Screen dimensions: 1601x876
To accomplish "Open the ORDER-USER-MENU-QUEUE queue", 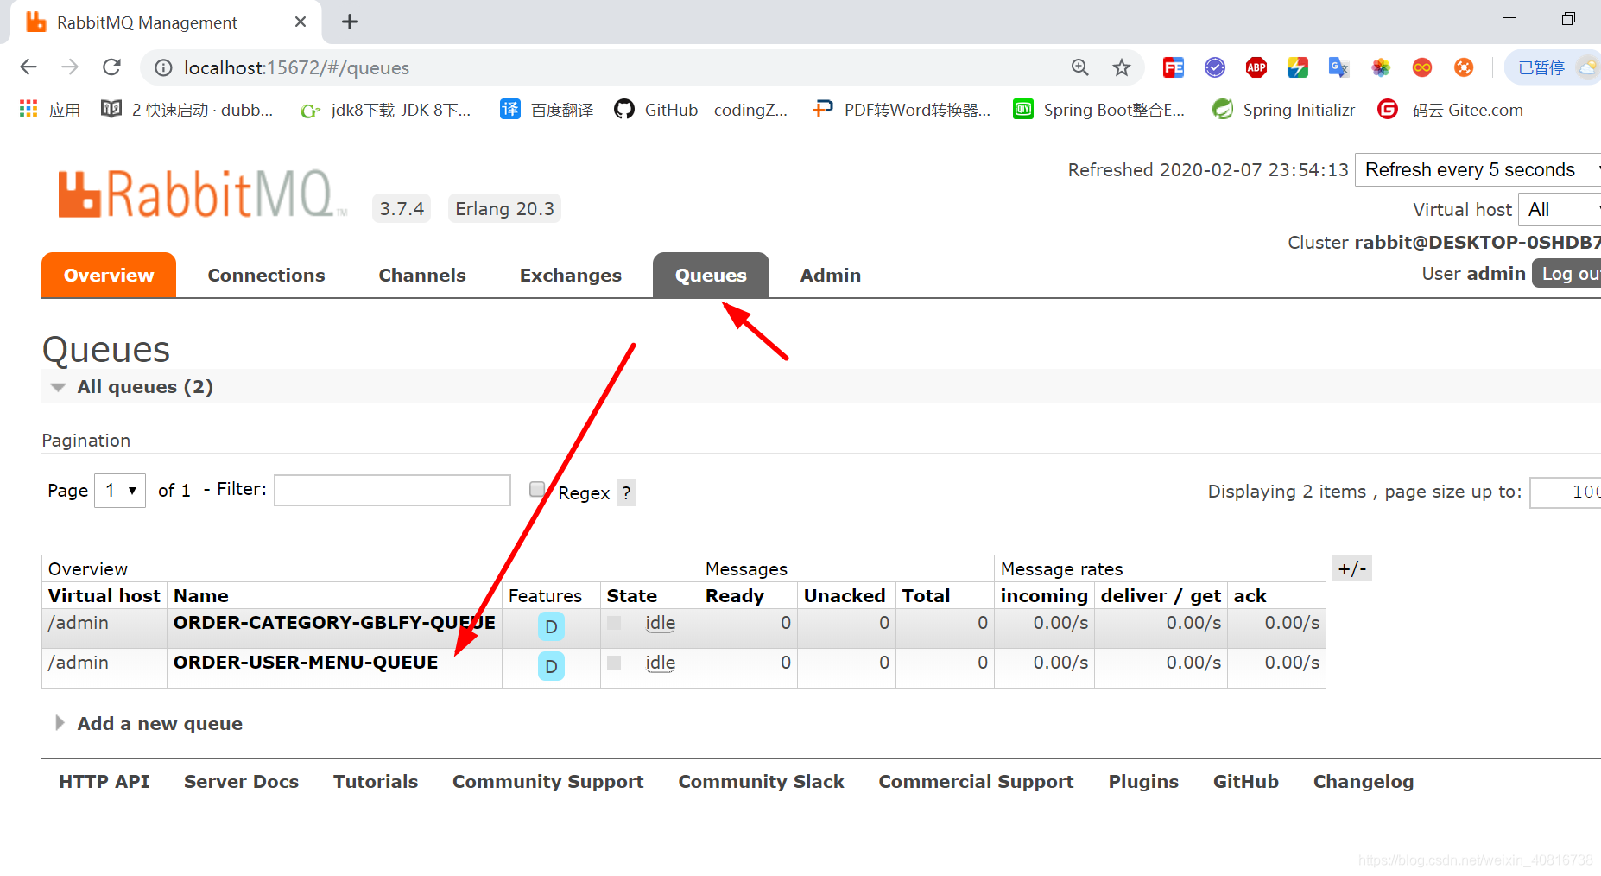I will tap(306, 663).
